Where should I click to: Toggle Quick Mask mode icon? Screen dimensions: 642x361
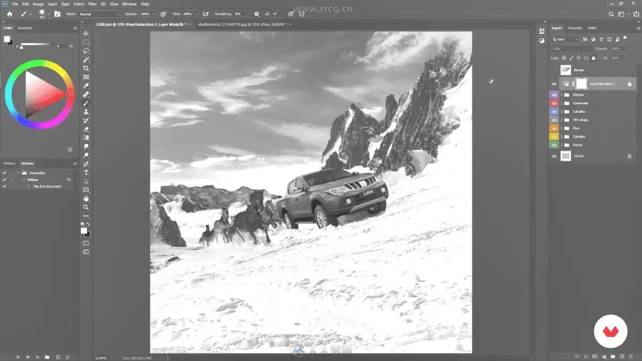pyautogui.click(x=86, y=243)
